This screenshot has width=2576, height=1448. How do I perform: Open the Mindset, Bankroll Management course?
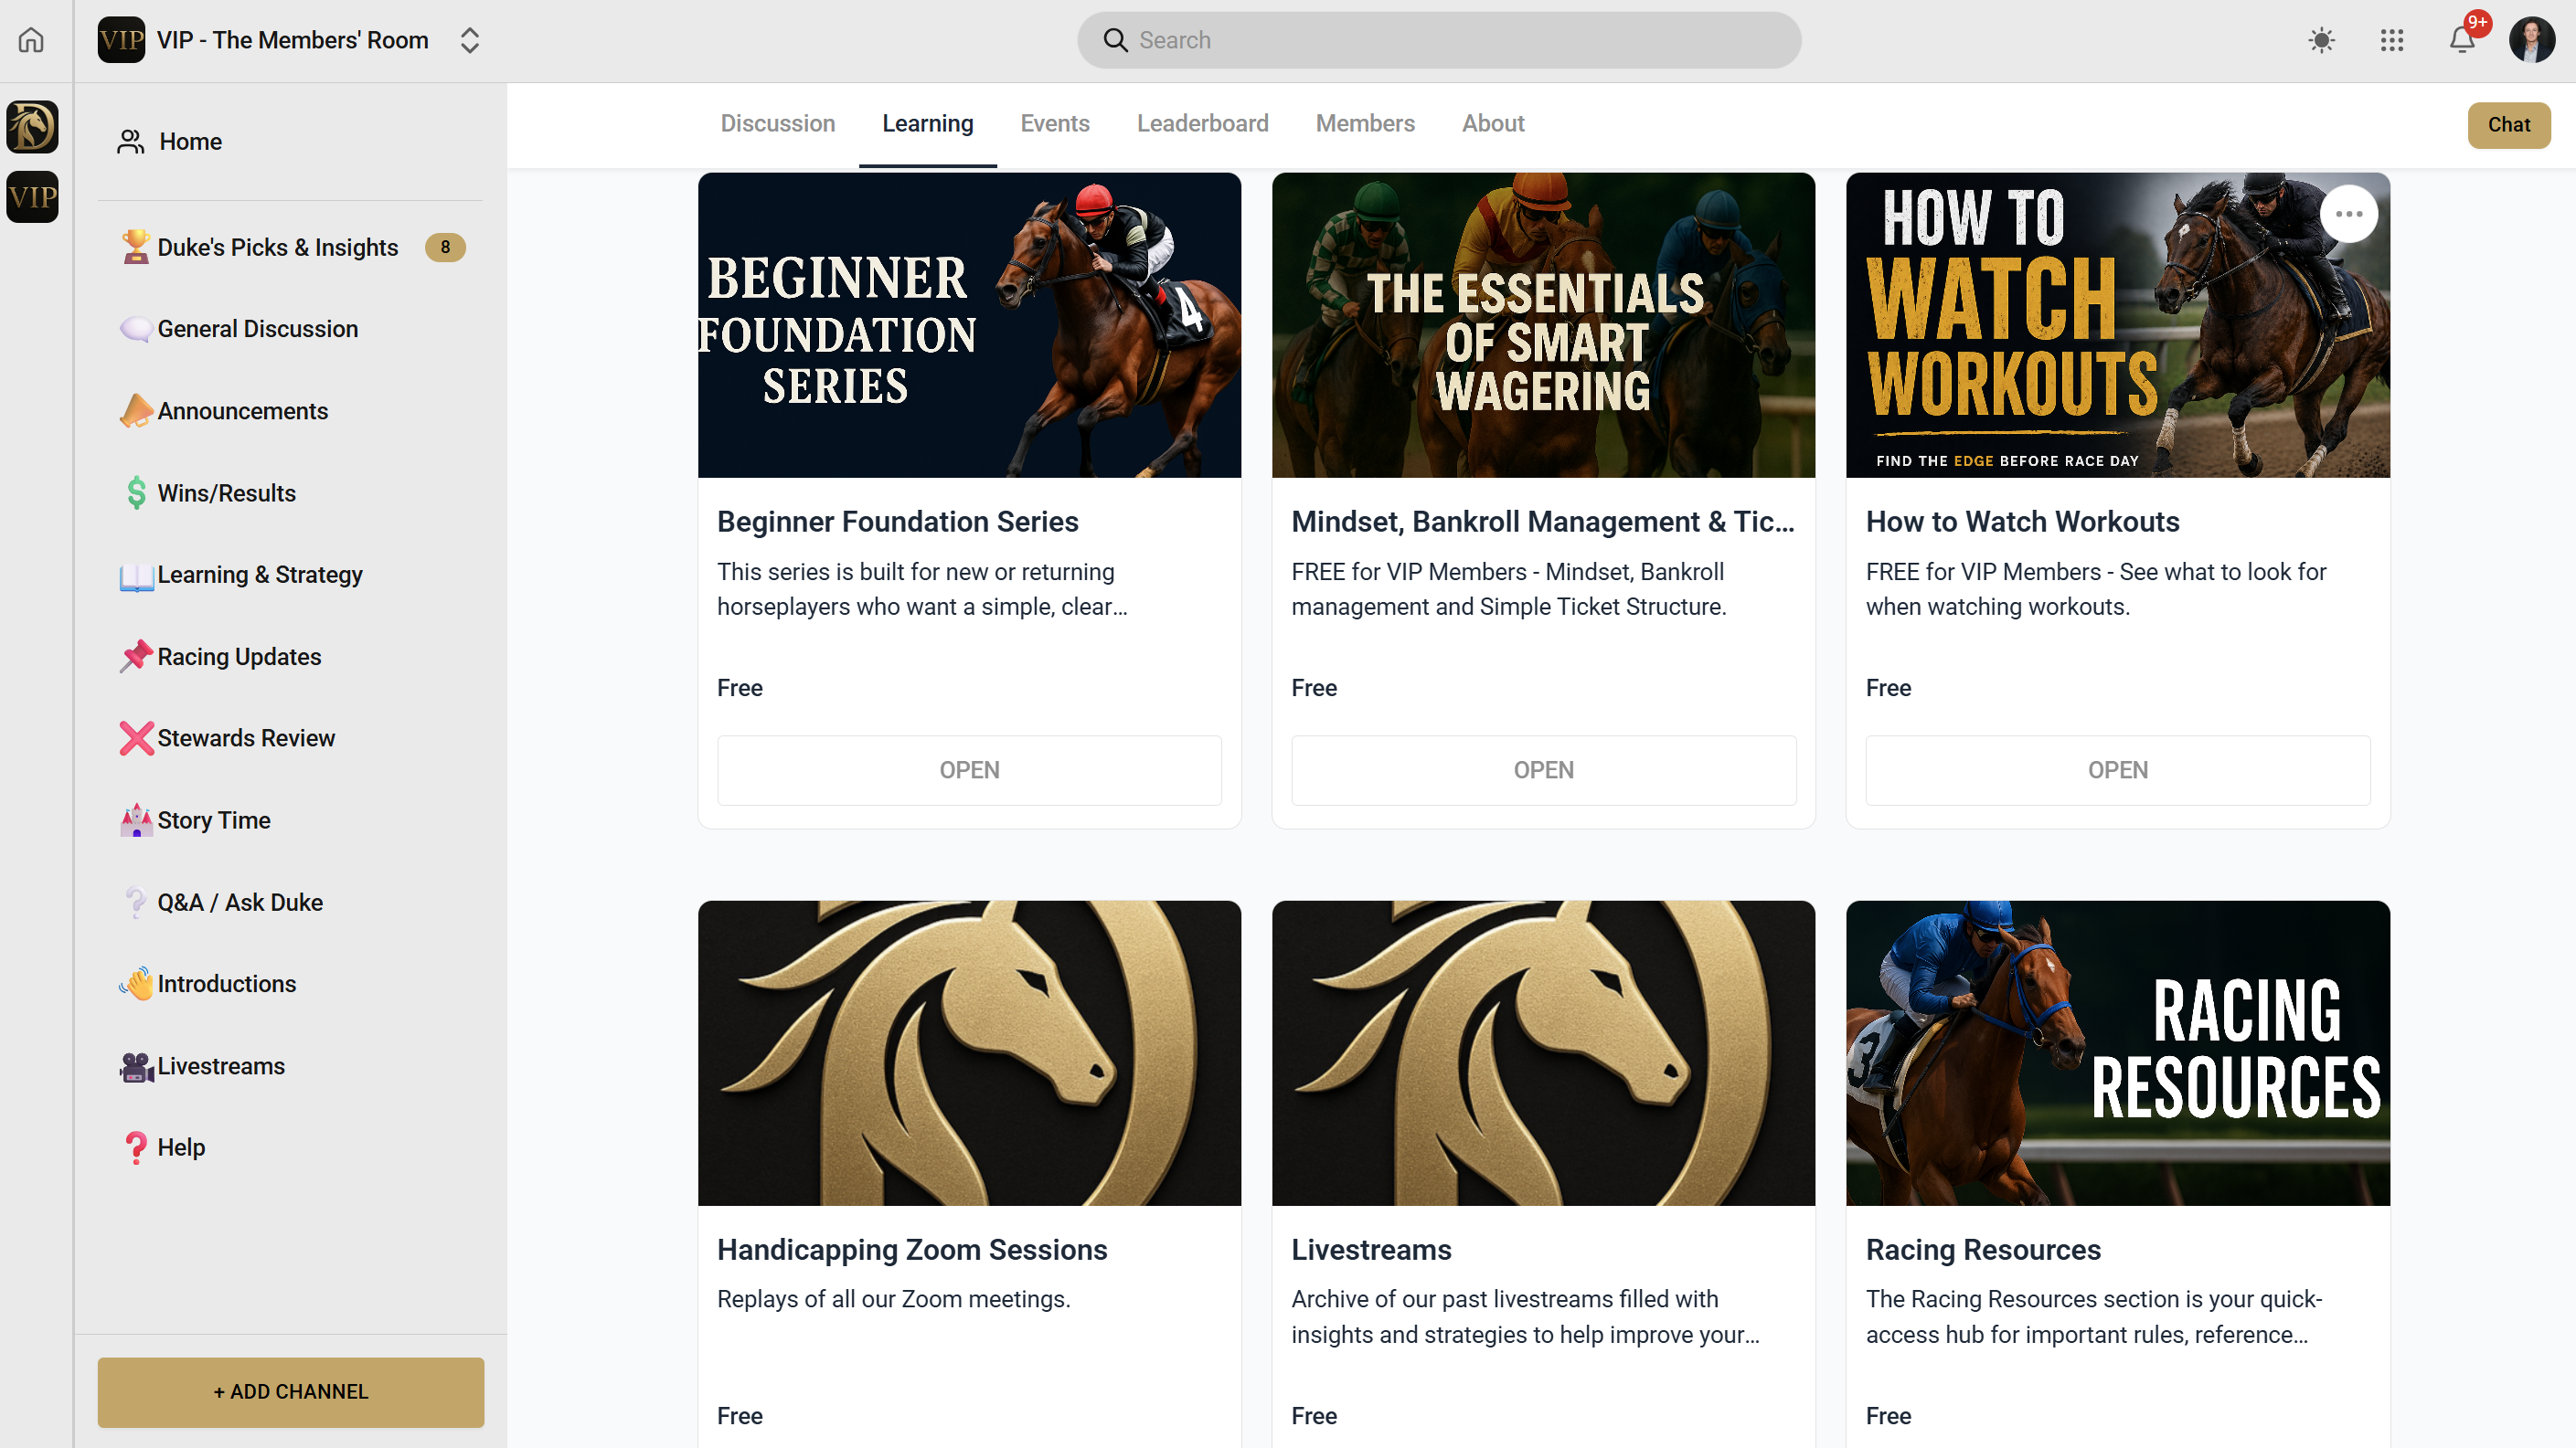click(1543, 770)
